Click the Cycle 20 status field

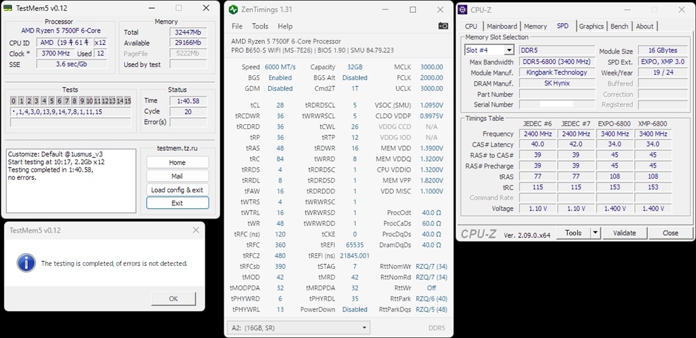click(188, 111)
